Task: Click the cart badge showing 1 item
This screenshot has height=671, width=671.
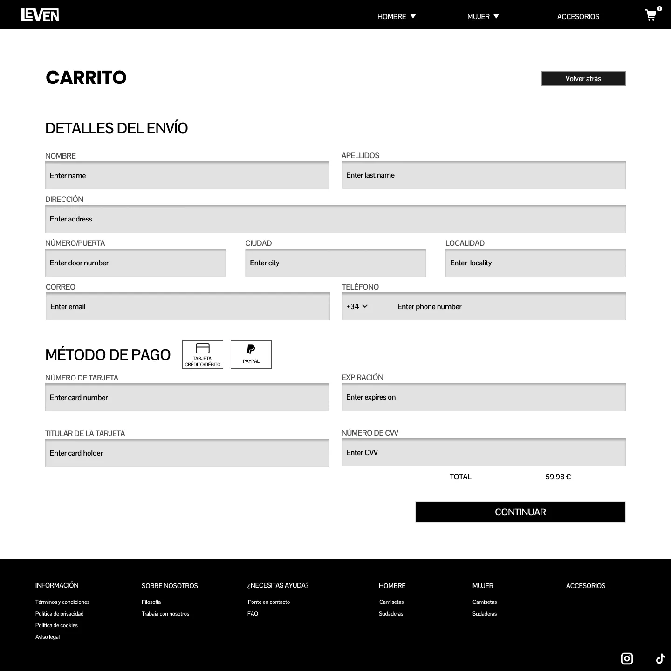Action: tap(659, 8)
